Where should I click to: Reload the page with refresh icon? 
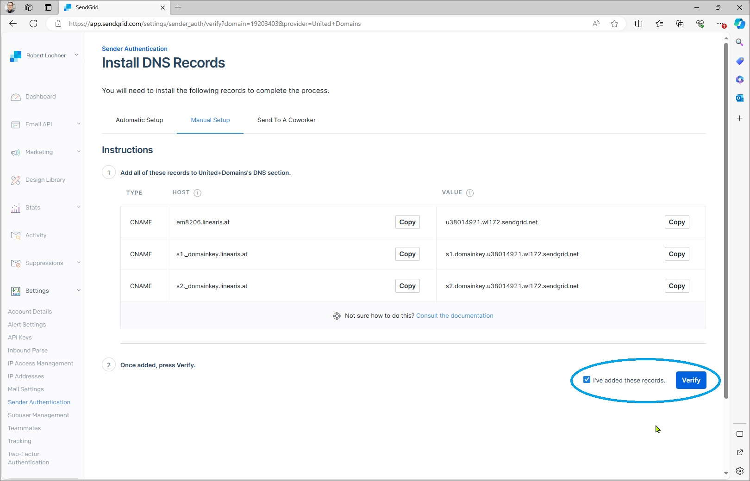[x=33, y=24]
